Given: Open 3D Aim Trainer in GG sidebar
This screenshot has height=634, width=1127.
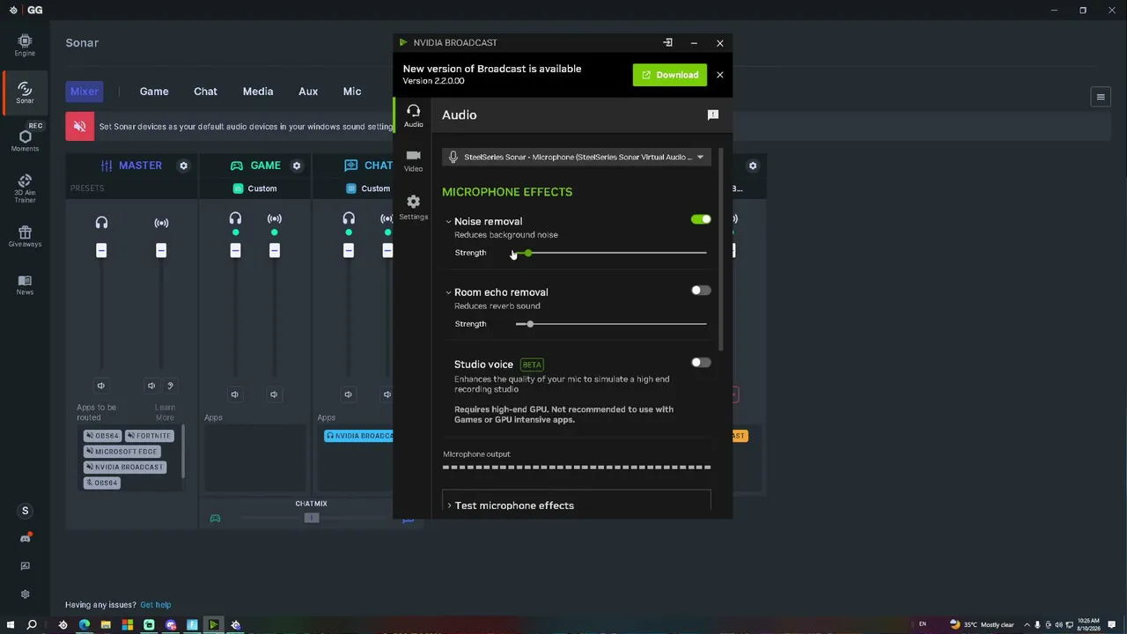Looking at the screenshot, I should tap(25, 188).
